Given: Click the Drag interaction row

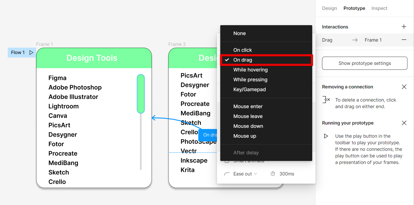Looking at the screenshot, I should tap(356, 40).
